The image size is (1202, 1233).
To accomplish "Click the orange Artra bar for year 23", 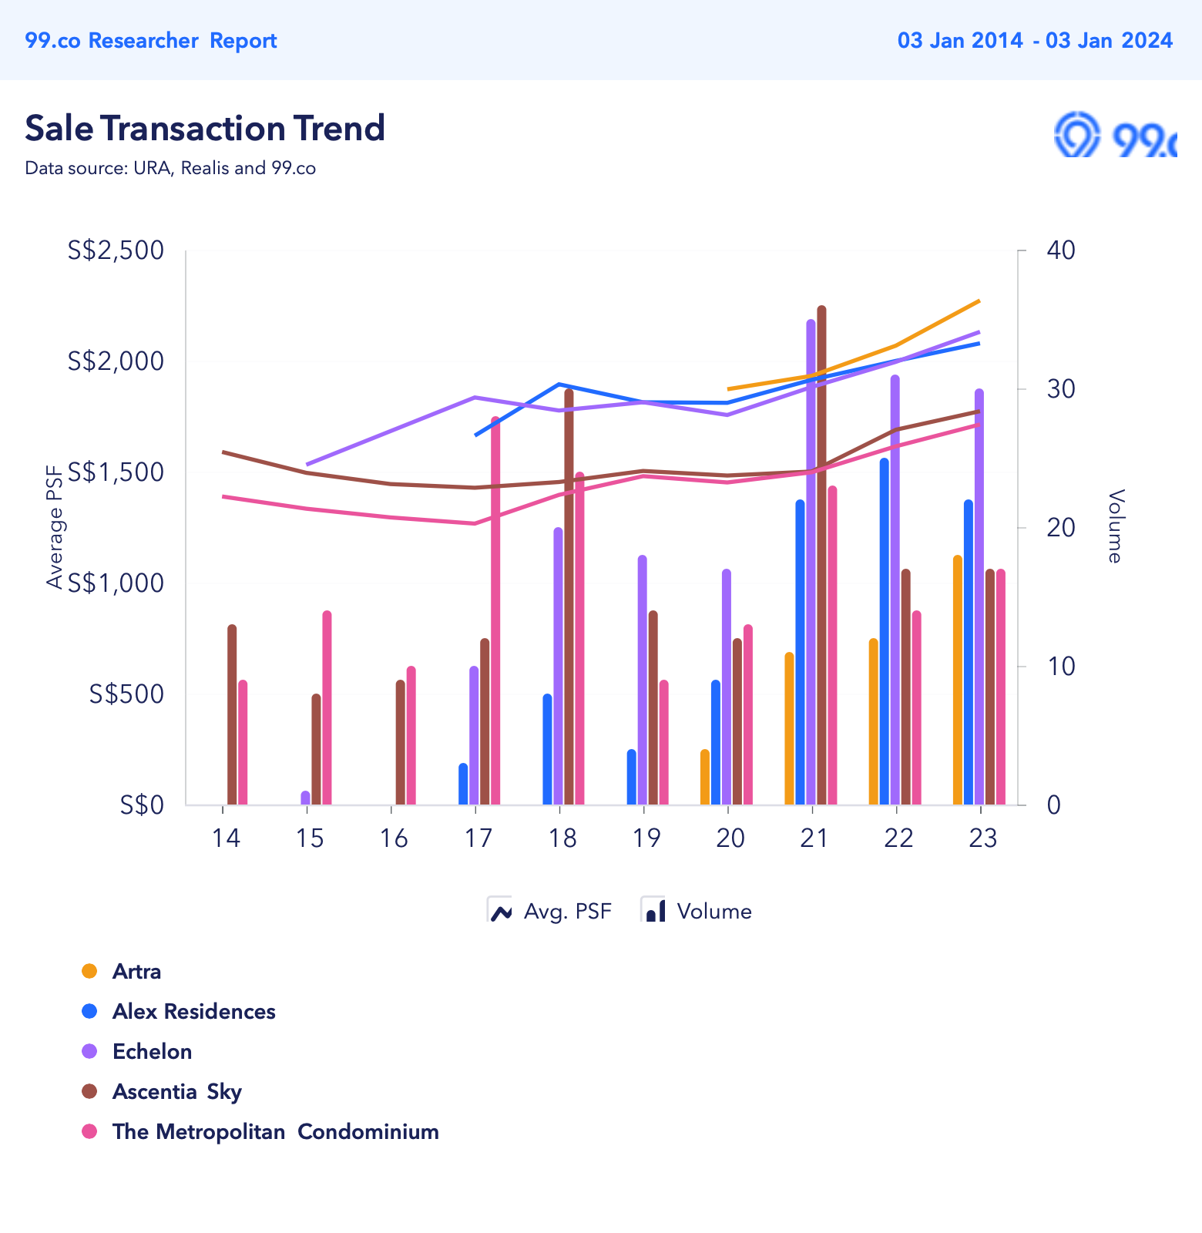I will [x=958, y=680].
